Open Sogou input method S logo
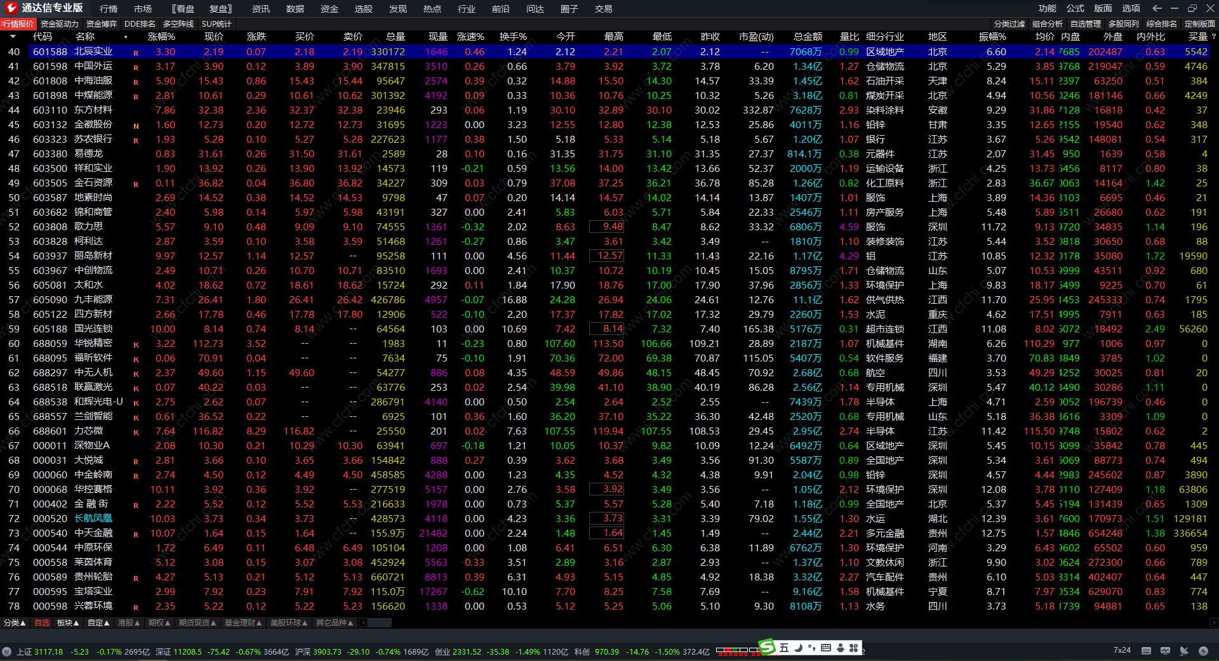 tap(768, 647)
